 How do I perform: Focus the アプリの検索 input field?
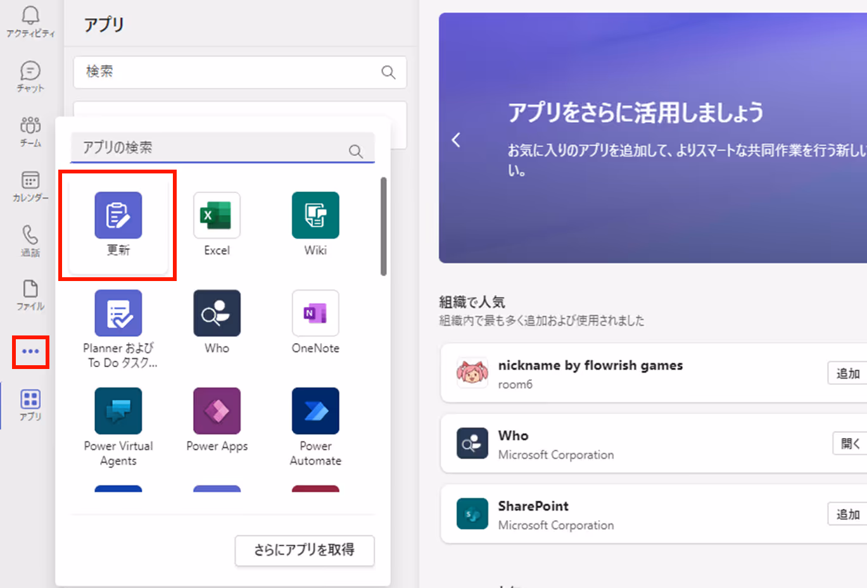click(x=222, y=148)
